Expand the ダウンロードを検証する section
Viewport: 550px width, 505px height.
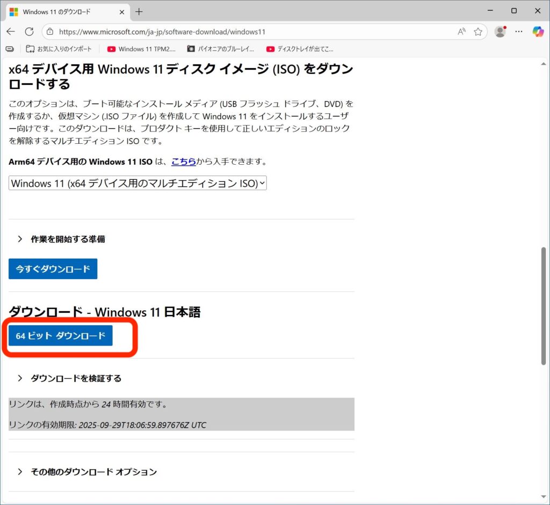coord(76,378)
